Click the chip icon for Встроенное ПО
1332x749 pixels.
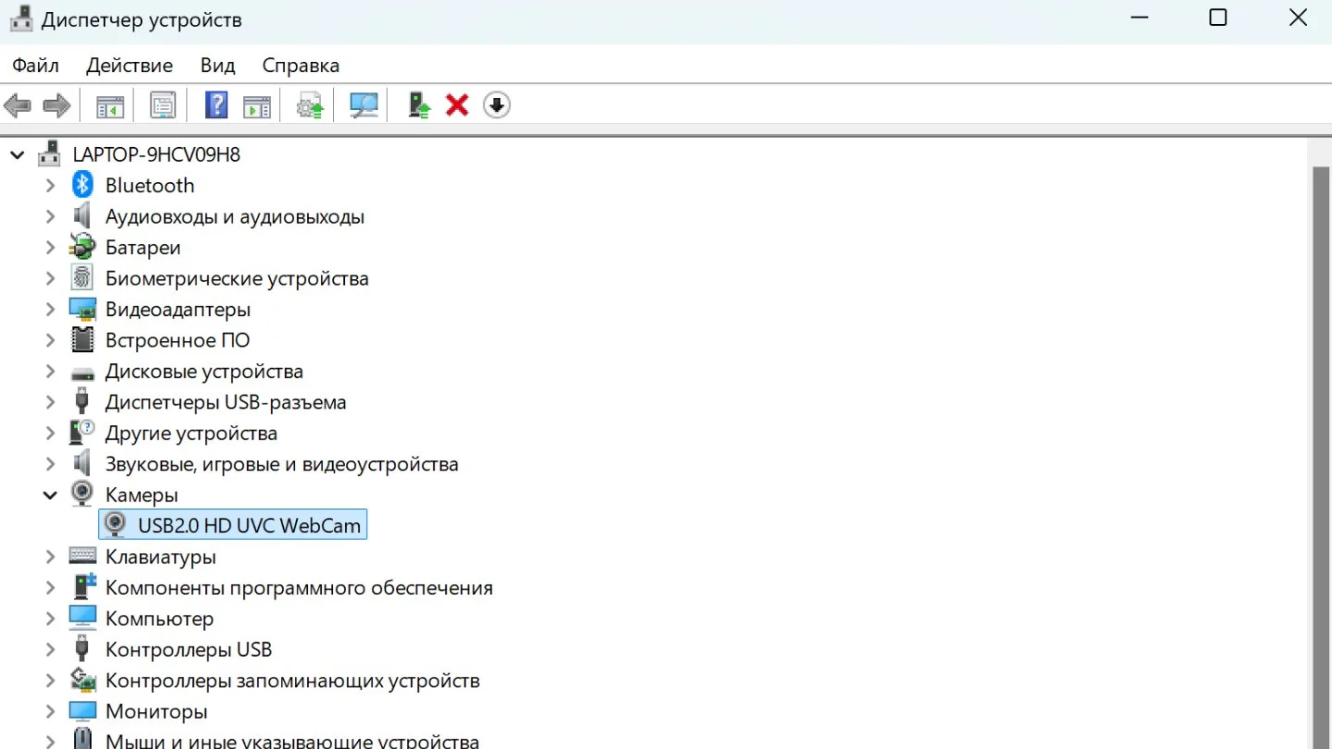click(x=83, y=340)
